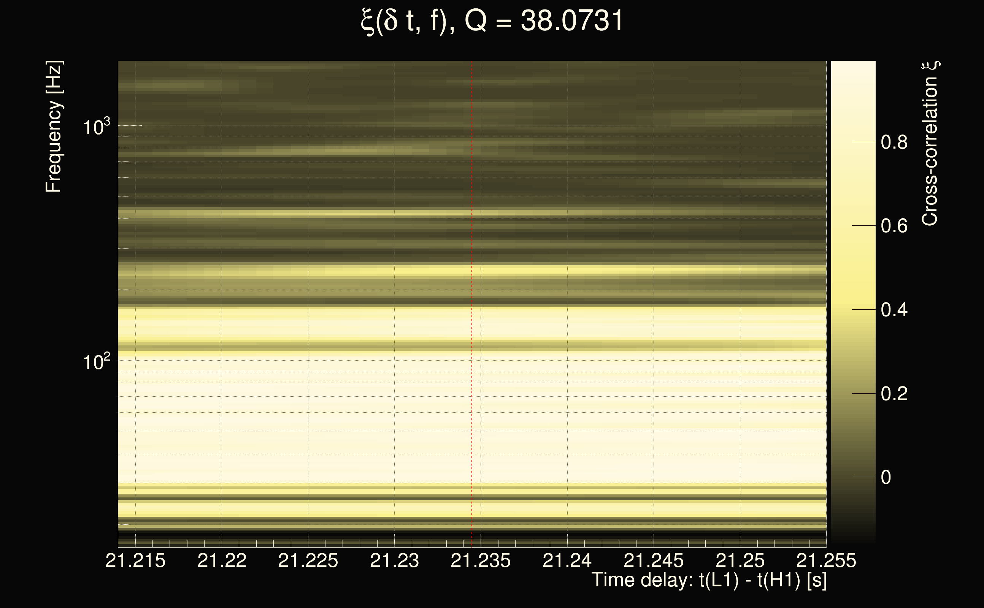Click the 10^2 frequency axis label
Viewport: 984px width, 608px height.
[96, 362]
